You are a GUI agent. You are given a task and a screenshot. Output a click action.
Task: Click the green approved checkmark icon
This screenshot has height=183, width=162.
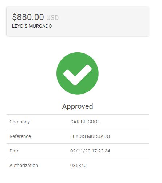(78, 73)
